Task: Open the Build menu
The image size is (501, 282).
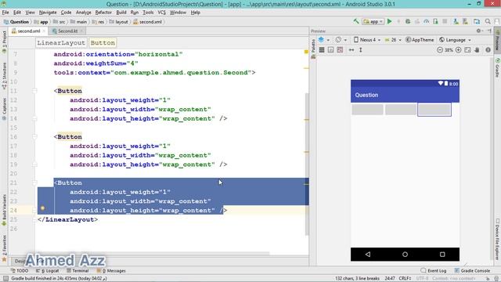Action: (x=121, y=13)
